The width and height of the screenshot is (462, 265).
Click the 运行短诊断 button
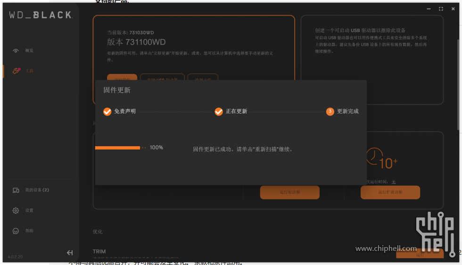289,192
